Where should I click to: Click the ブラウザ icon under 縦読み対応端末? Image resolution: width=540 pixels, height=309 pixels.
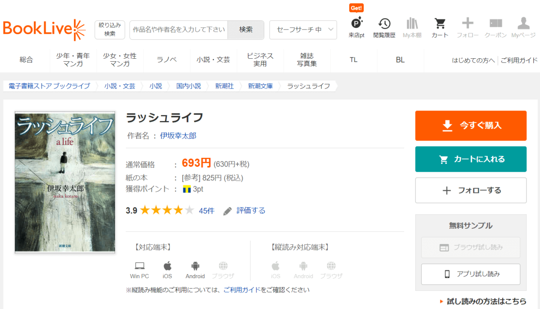[331, 266]
